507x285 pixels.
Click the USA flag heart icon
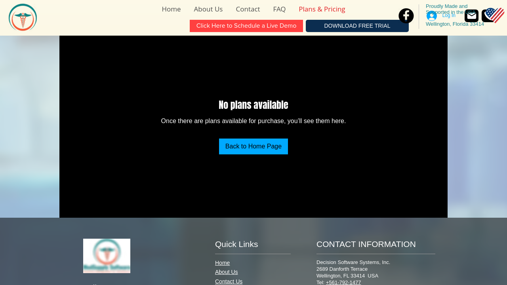pos(496,15)
